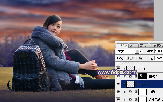163x102 pixels.
Task: Click the mask link icon of 曲线 7
Action: [x=136, y=92]
